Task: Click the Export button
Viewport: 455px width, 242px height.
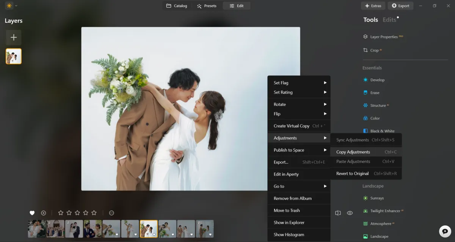Action: click(x=400, y=6)
